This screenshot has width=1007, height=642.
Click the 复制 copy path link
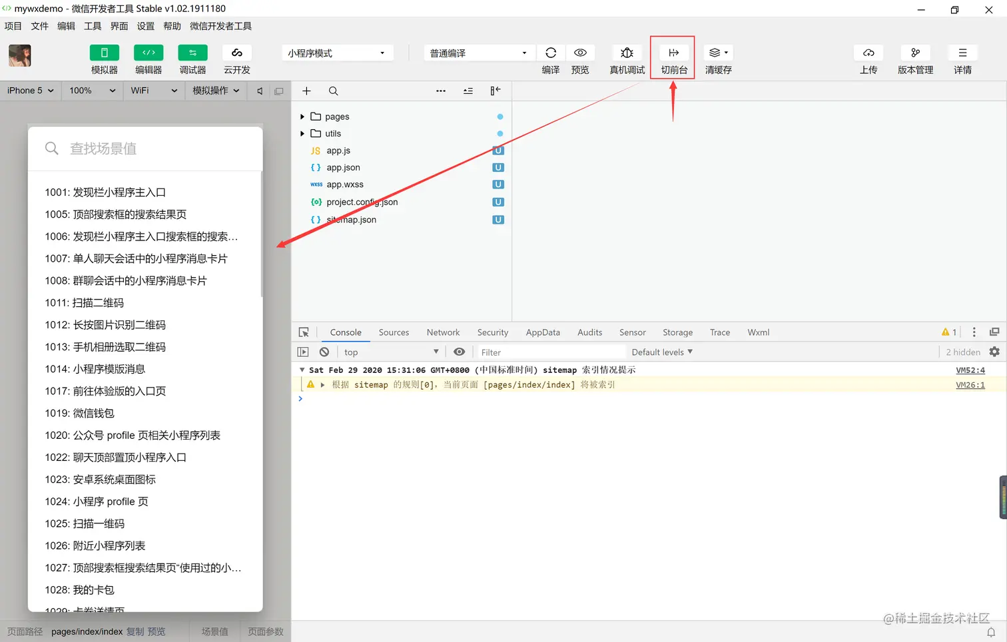coord(135,632)
